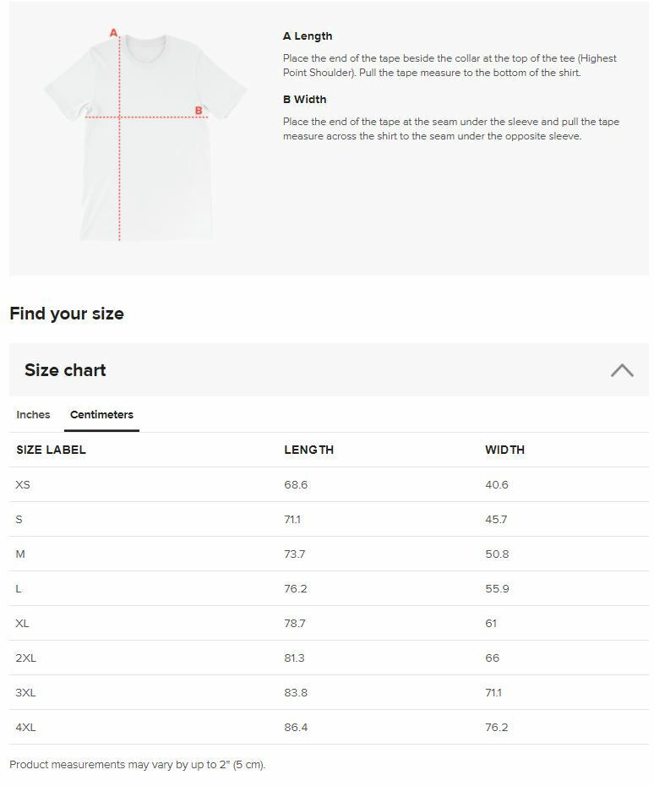This screenshot has height=786, width=654.
Task: Click the XL width value 61
Action: 491,624
